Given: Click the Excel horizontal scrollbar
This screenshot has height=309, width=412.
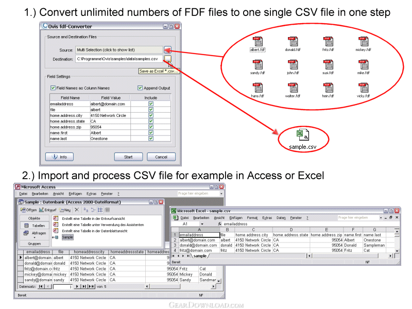Looking at the screenshot, I should tap(351, 255).
